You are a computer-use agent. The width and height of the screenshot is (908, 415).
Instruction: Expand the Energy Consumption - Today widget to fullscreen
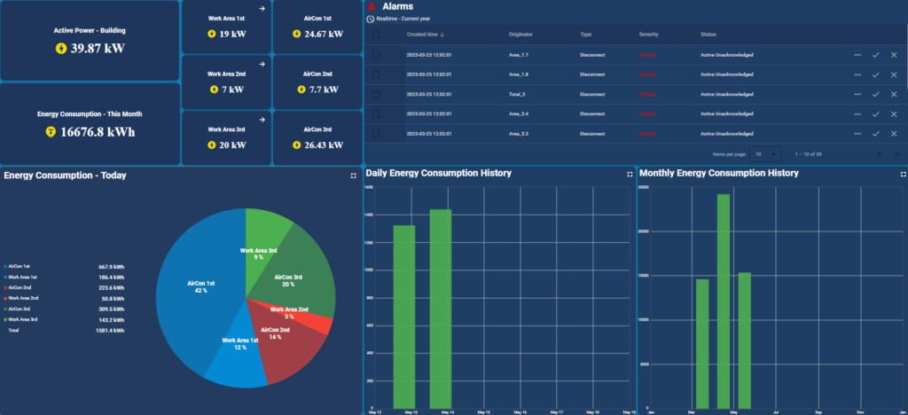(353, 176)
